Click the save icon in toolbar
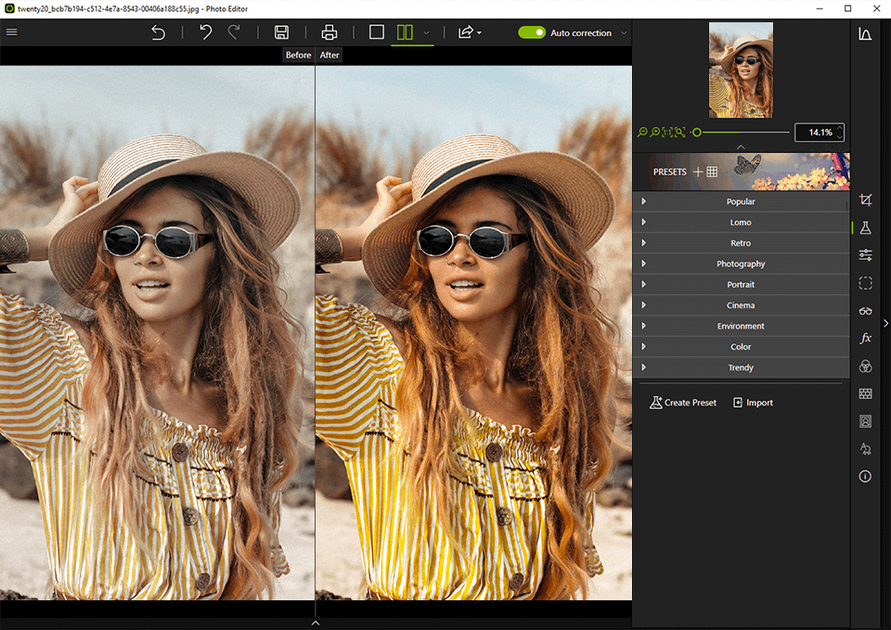891x630 pixels. coord(281,32)
